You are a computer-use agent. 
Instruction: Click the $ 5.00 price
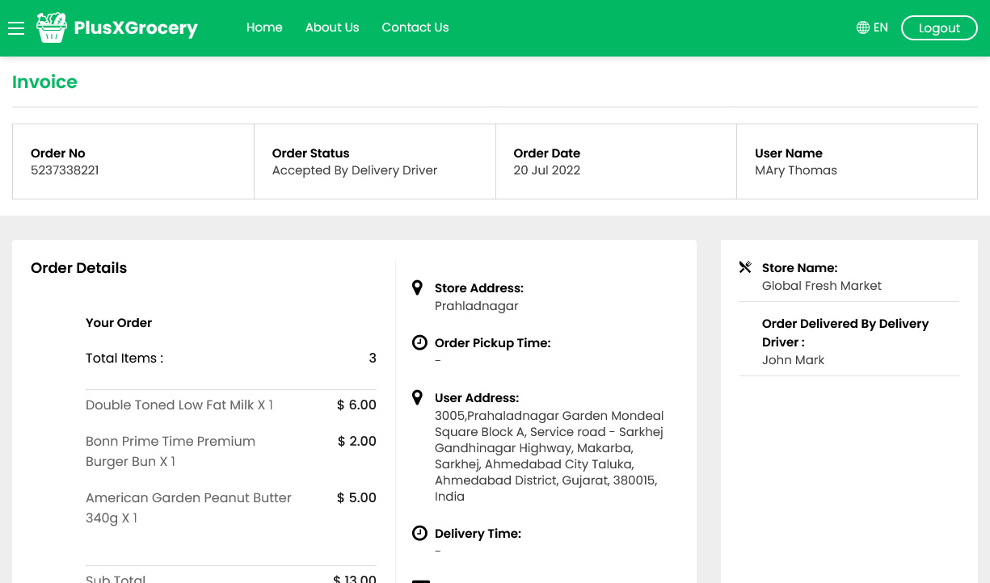(x=356, y=498)
